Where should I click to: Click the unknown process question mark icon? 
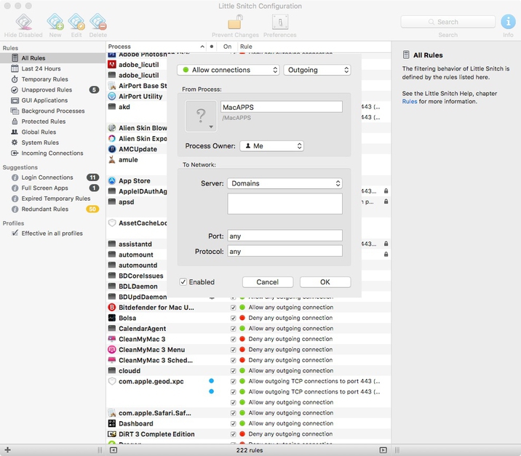point(201,116)
